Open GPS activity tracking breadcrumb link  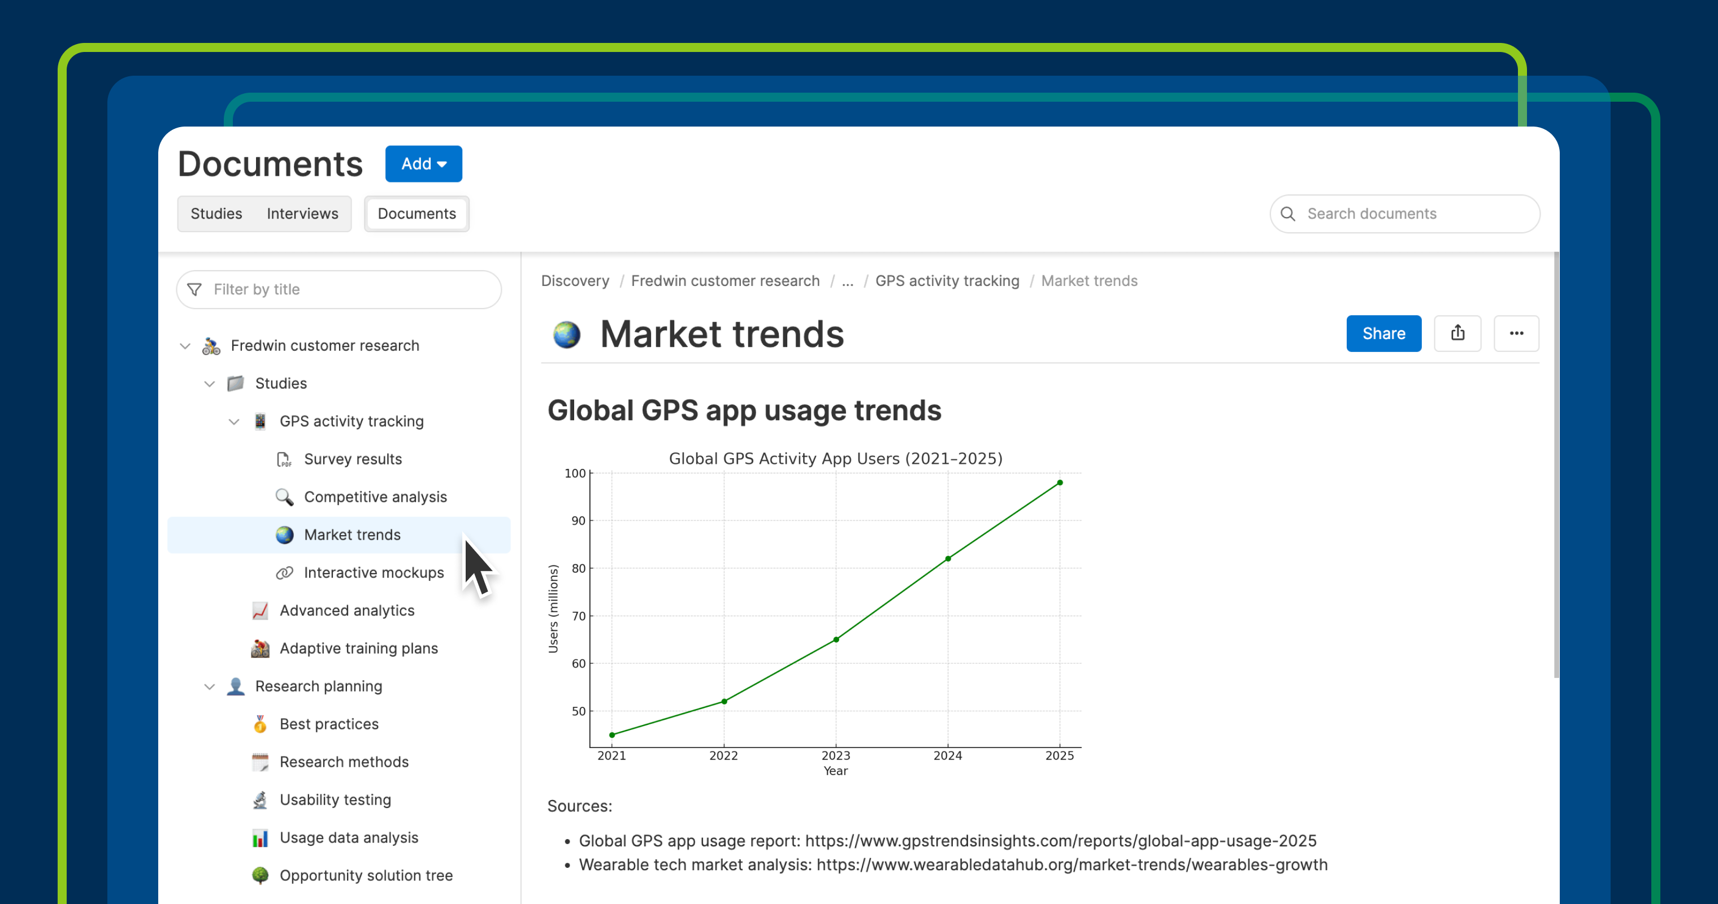947,281
